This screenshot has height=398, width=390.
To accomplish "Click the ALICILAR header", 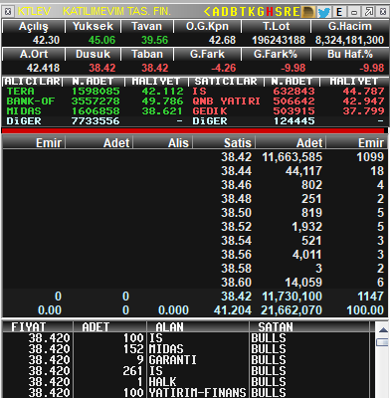I will pos(32,82).
